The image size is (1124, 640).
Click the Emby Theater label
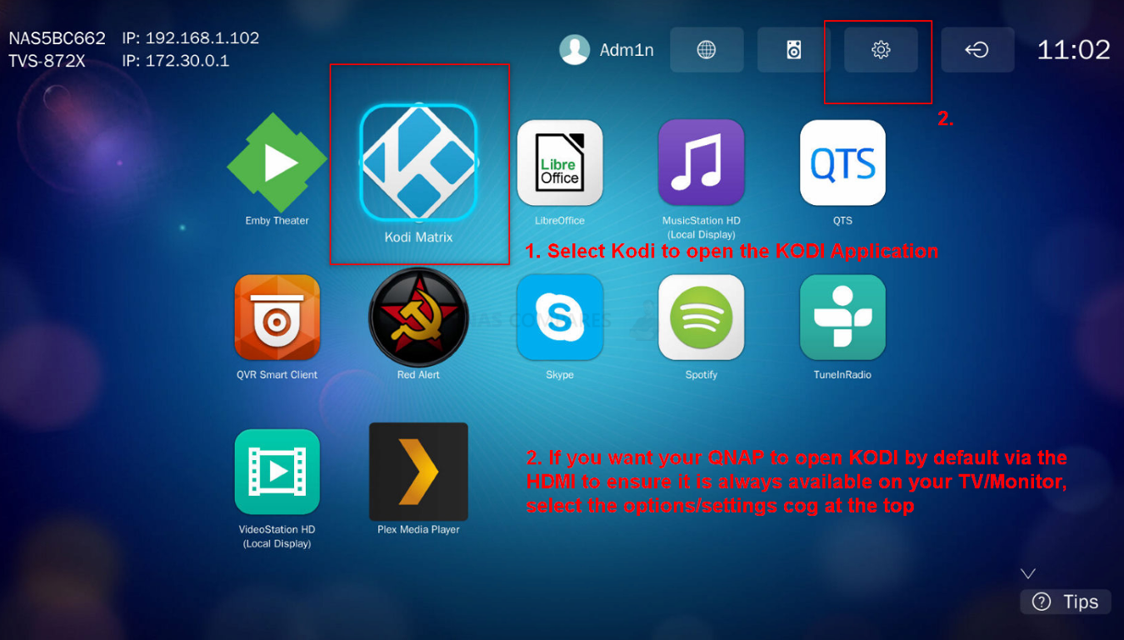277,221
